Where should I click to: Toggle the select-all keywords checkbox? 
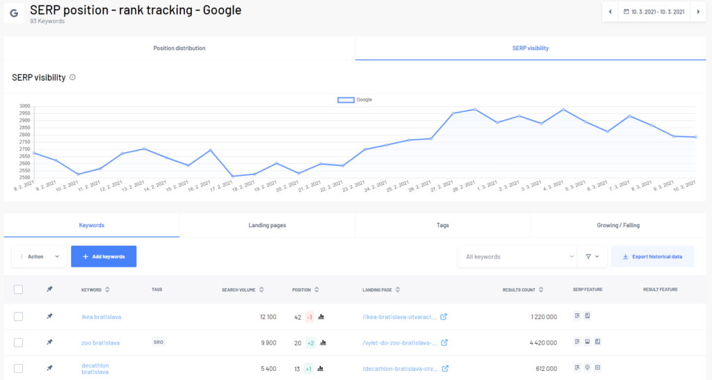point(18,289)
